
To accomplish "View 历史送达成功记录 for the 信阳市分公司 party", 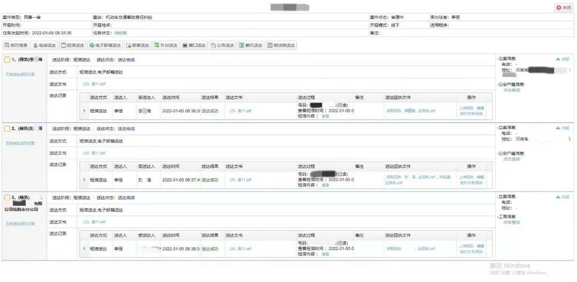I will tap(20, 224).
